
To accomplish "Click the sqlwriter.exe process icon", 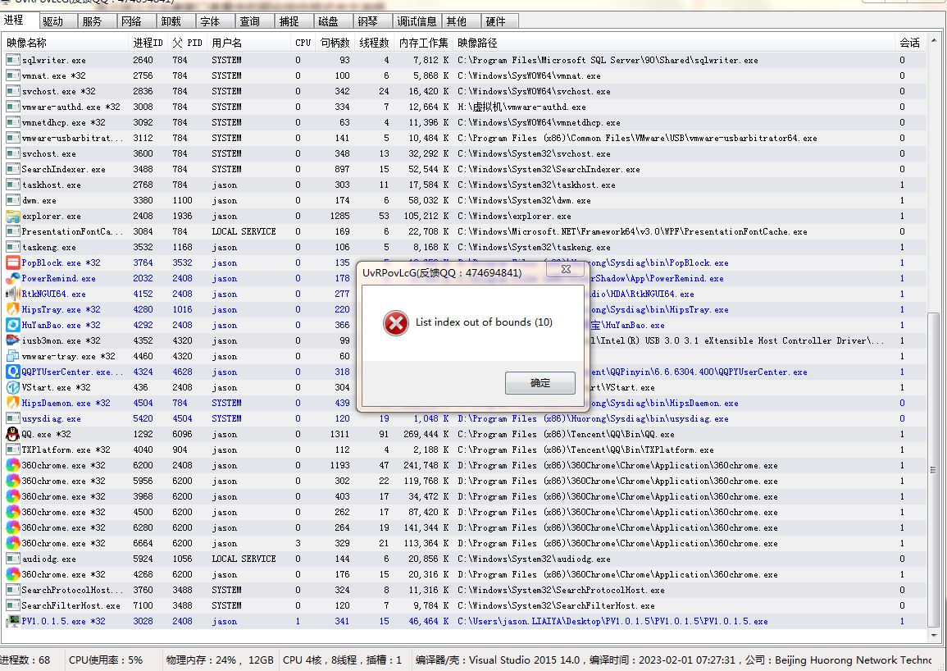I will click(x=12, y=60).
